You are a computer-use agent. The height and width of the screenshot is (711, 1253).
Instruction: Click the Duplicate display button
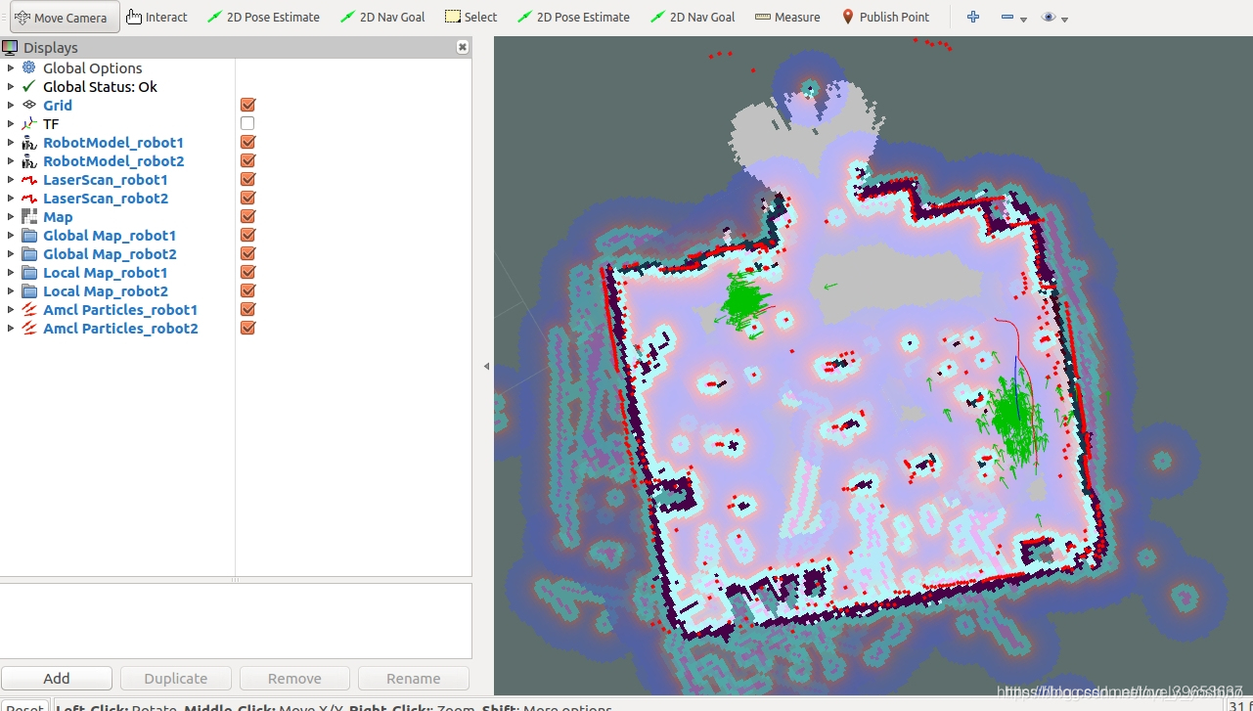176,678
